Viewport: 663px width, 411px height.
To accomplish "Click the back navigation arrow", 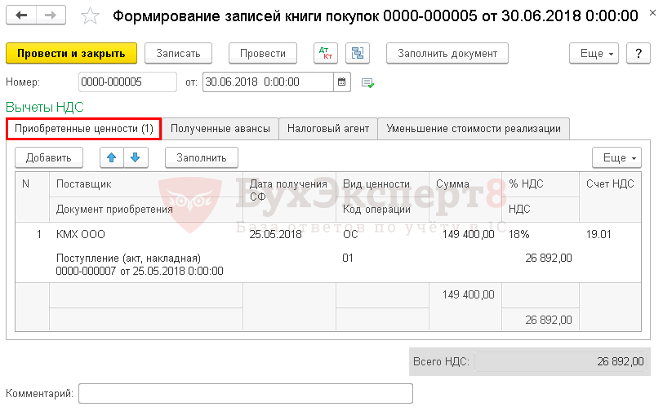I will pos(20,15).
